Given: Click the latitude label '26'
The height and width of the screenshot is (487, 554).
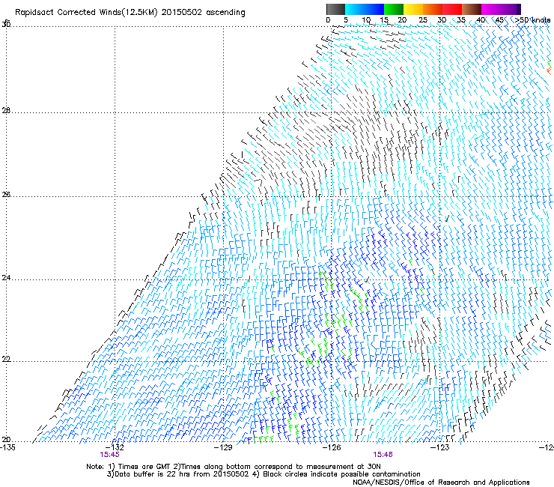Looking at the screenshot, I should coord(6,195).
